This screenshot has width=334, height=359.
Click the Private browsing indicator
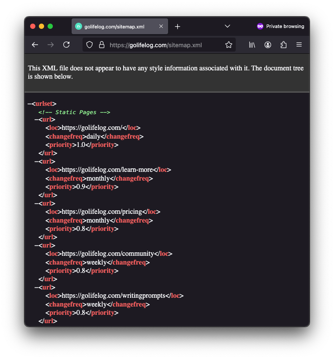coord(280,26)
